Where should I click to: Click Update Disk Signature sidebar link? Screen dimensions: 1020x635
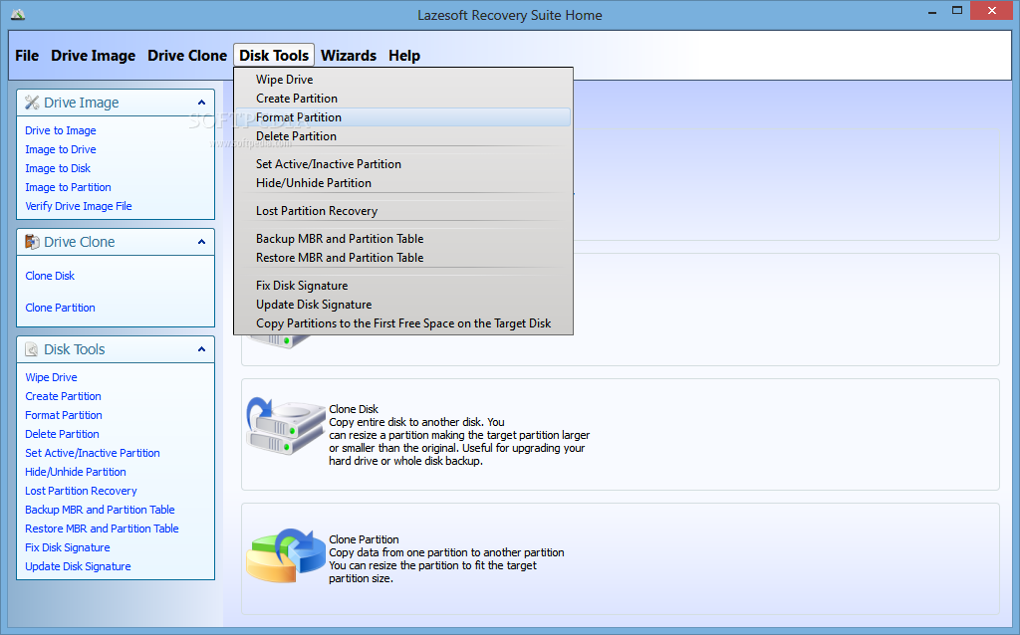[x=78, y=566]
